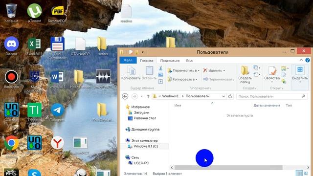
Task: Open Telegram desktop shortcut
Action: pos(57,112)
